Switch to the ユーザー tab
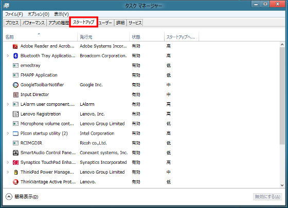Image resolution: width=288 pixels, height=208 pixels. coord(105,23)
